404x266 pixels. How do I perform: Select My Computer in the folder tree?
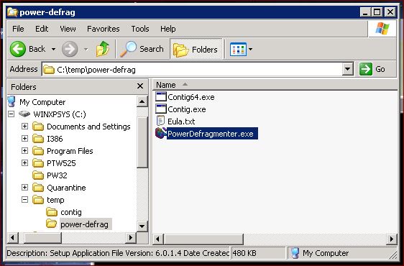pos(42,102)
